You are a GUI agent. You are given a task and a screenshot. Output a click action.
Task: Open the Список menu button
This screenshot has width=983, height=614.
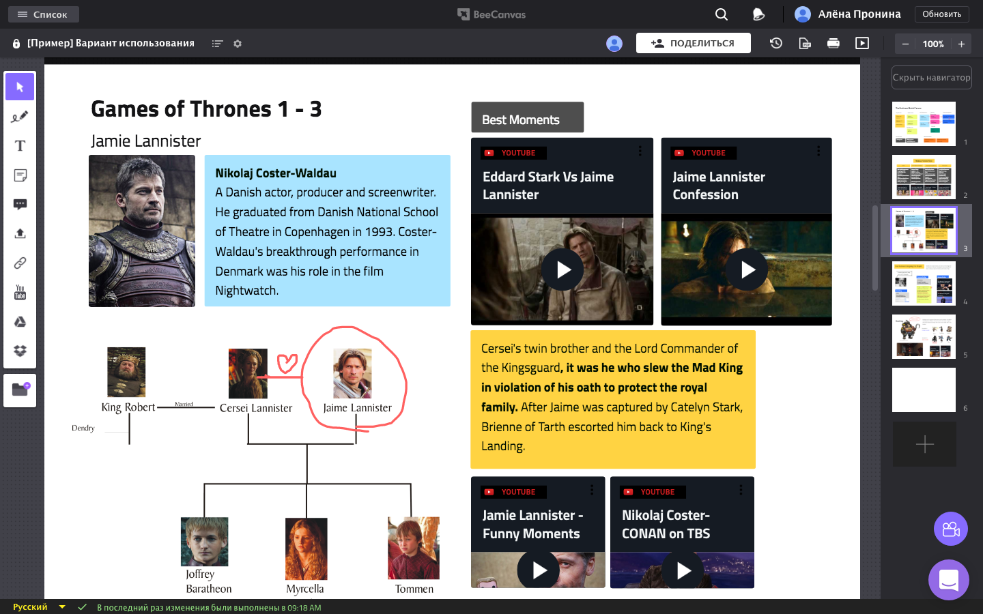click(44, 14)
